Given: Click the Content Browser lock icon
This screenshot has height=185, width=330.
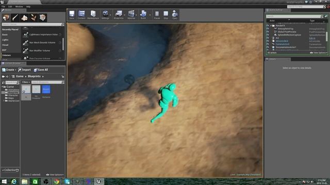Looking at the screenshot, I should [63, 77].
